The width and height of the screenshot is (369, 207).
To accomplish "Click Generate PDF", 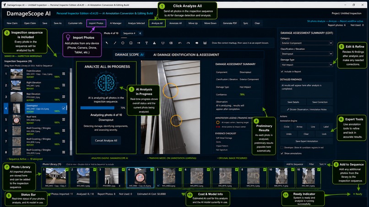I will [x=230, y=23].
